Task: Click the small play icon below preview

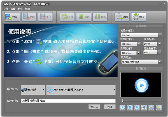Action: [122, 108]
